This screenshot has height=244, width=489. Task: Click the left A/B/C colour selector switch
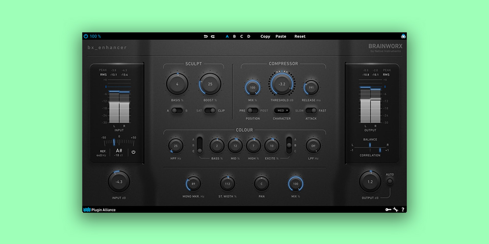pyautogui.click(x=200, y=145)
